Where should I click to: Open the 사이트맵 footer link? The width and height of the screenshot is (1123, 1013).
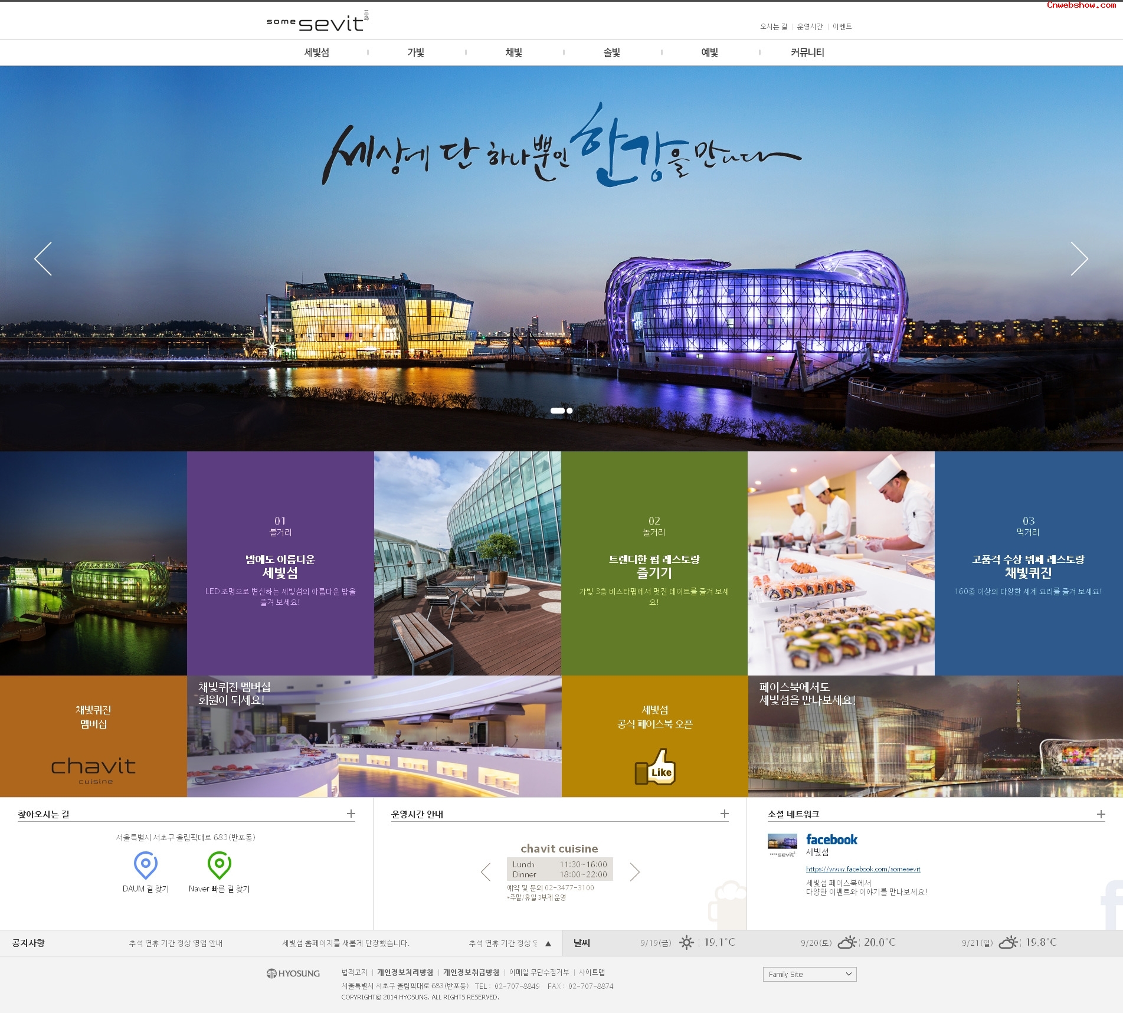click(591, 972)
